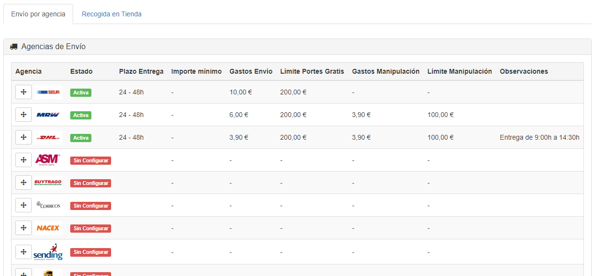Click the move handle icon for Sending row
Image resolution: width=595 pixels, height=276 pixels.
[24, 251]
